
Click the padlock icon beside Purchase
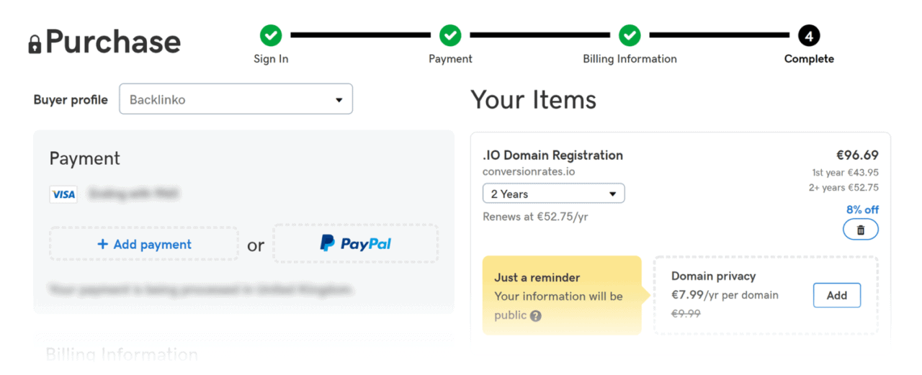point(35,43)
